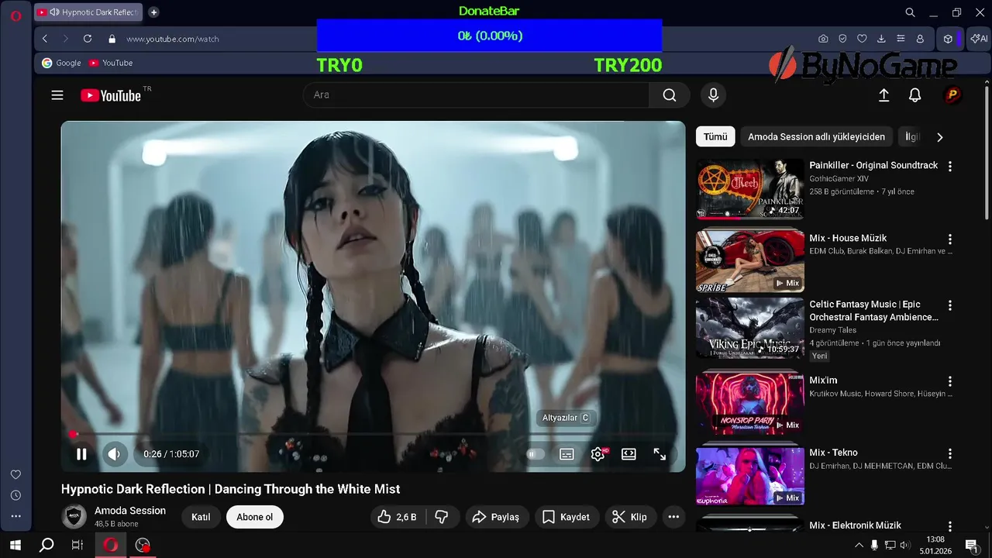Image resolution: width=992 pixels, height=558 pixels.
Task: Pause the video
Action: pos(81,454)
